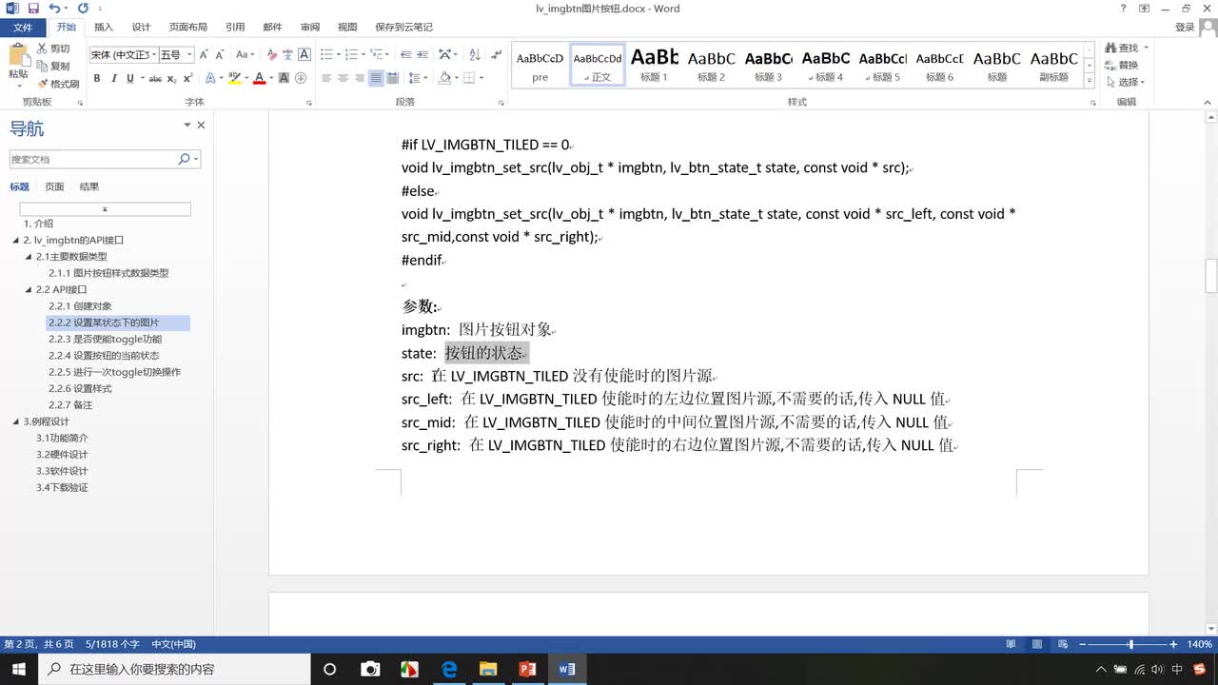Viewport: 1218px width, 685px height.
Task: Decrease font size with shrink-font icon
Action: [x=219, y=55]
